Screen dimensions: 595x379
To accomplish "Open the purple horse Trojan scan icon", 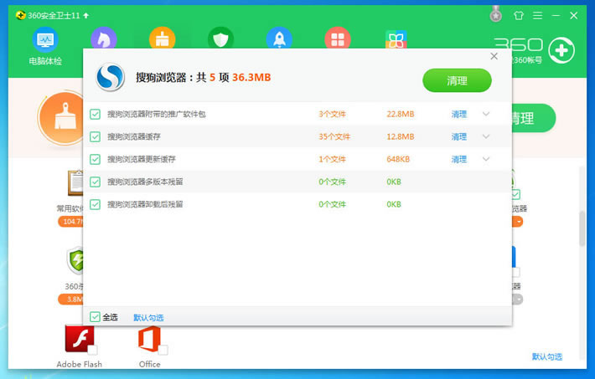I will (x=104, y=38).
